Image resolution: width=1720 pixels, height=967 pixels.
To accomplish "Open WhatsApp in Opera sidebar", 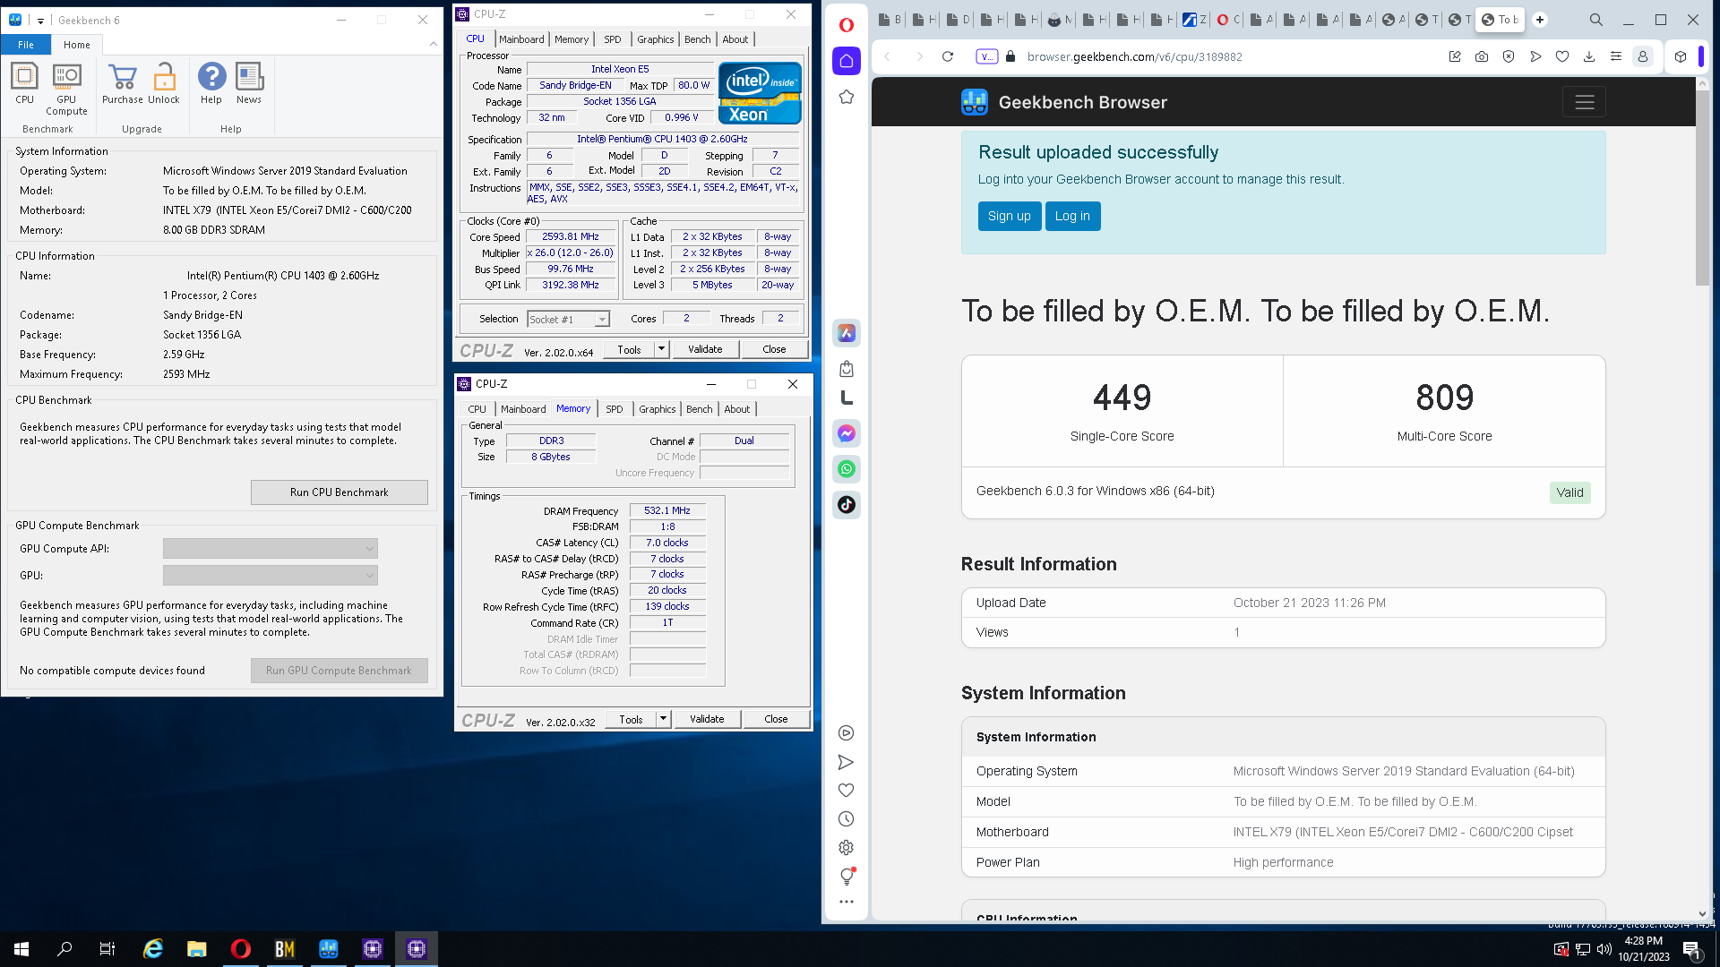I will pyautogui.click(x=847, y=469).
